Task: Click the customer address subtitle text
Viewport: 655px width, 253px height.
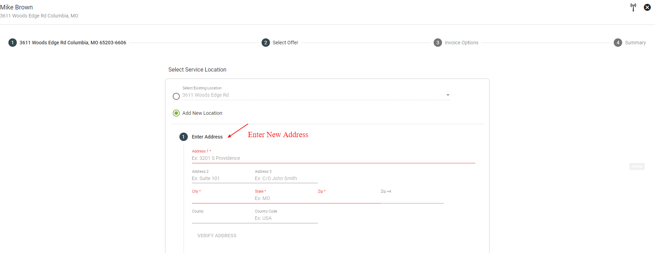Action: pyautogui.click(x=39, y=16)
